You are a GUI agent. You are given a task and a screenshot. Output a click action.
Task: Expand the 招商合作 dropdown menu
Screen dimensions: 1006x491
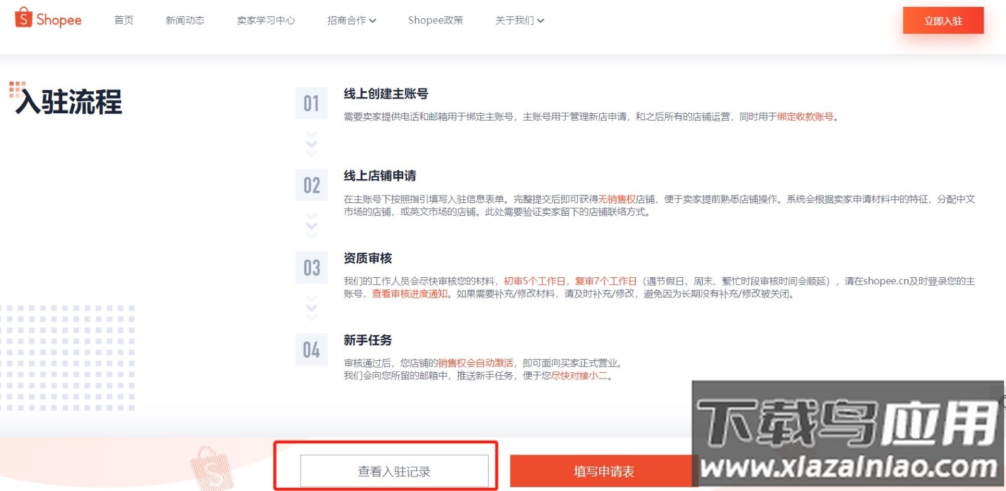click(x=351, y=20)
